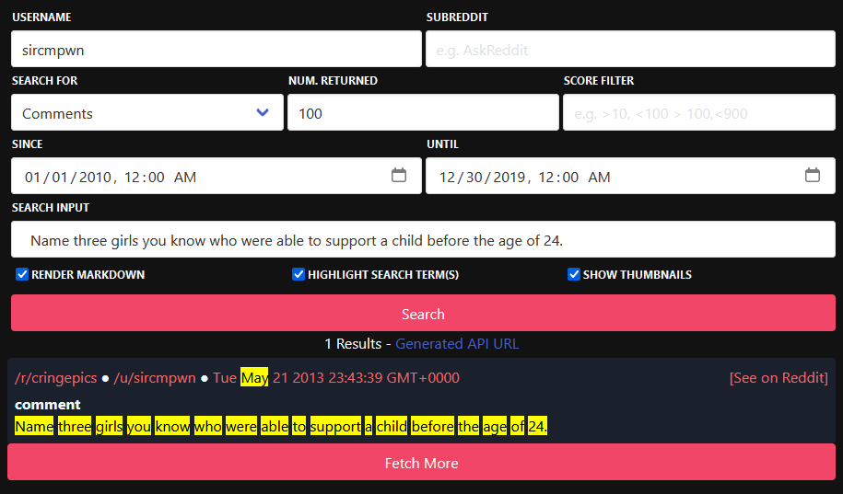The height and width of the screenshot is (494, 843).
Task: Open the Until date calendar picker
Action: (813, 175)
